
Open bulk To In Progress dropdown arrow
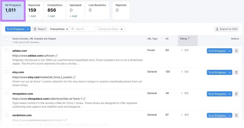coord(28,29)
